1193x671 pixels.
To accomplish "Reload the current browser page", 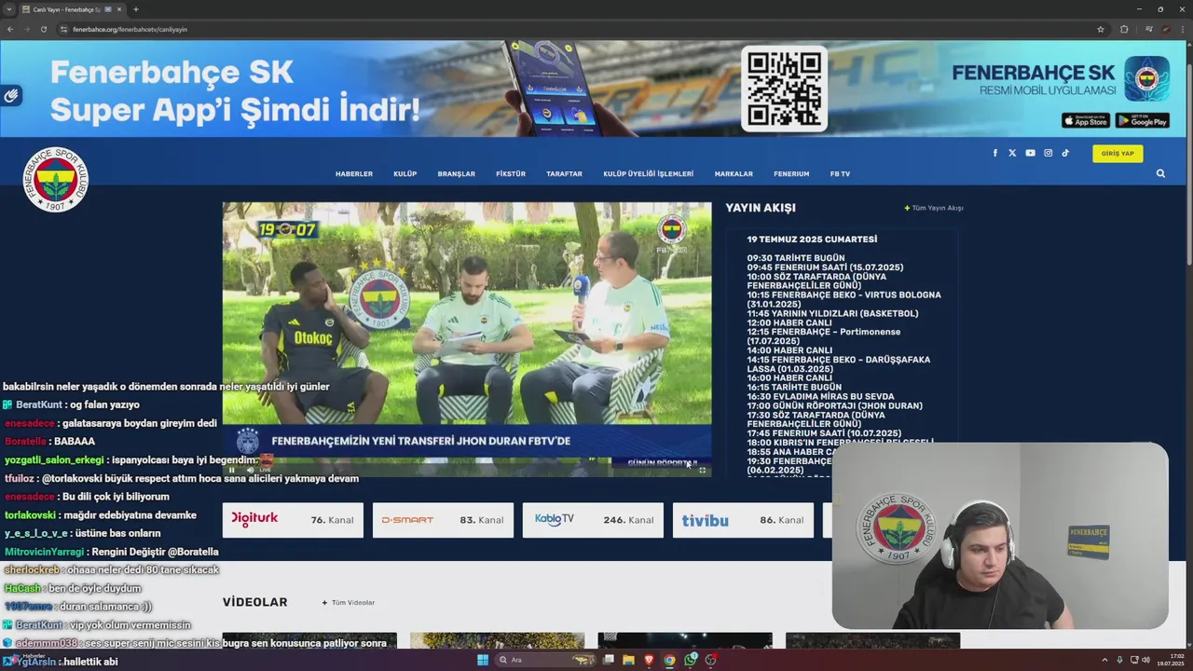I will [x=44, y=29].
